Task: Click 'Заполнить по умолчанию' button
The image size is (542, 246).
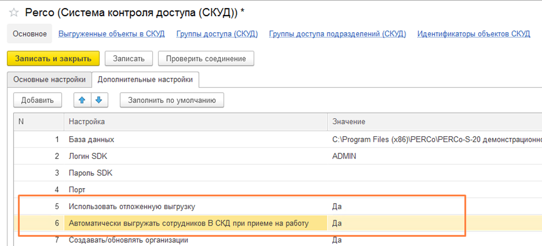Action: (x=172, y=100)
